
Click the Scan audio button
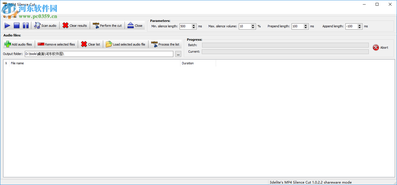pos(45,26)
